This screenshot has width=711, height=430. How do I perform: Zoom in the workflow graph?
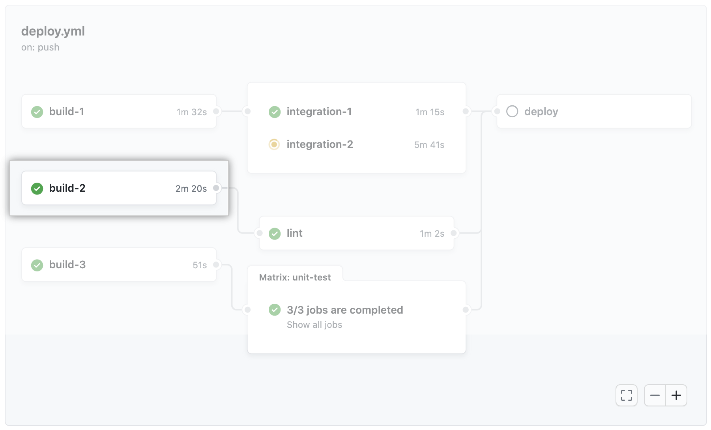tap(676, 395)
